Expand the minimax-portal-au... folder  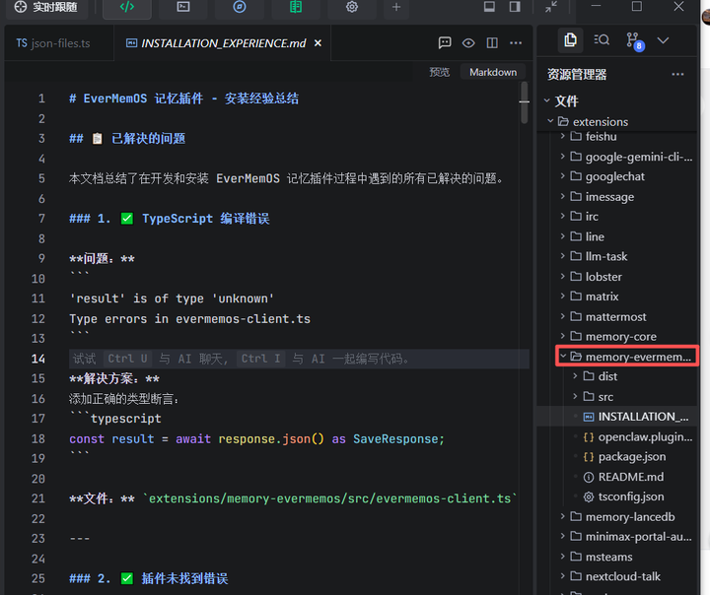tap(562, 536)
